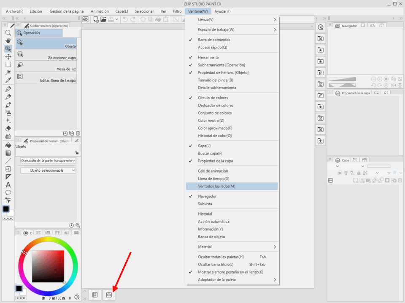Expand Adaptador de la paleta submenu
The height and width of the screenshot is (303, 405).
tap(232, 279)
